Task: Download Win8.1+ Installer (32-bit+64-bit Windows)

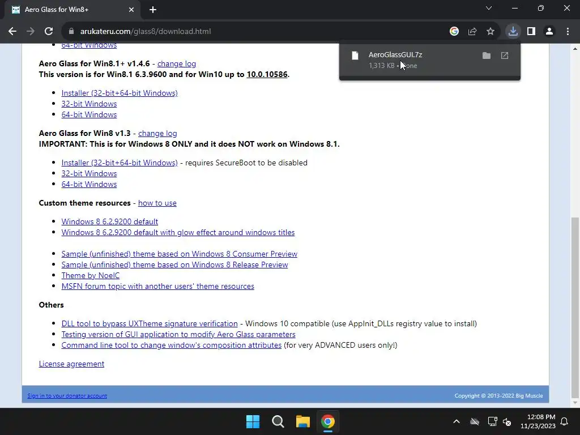Action: click(x=120, y=93)
